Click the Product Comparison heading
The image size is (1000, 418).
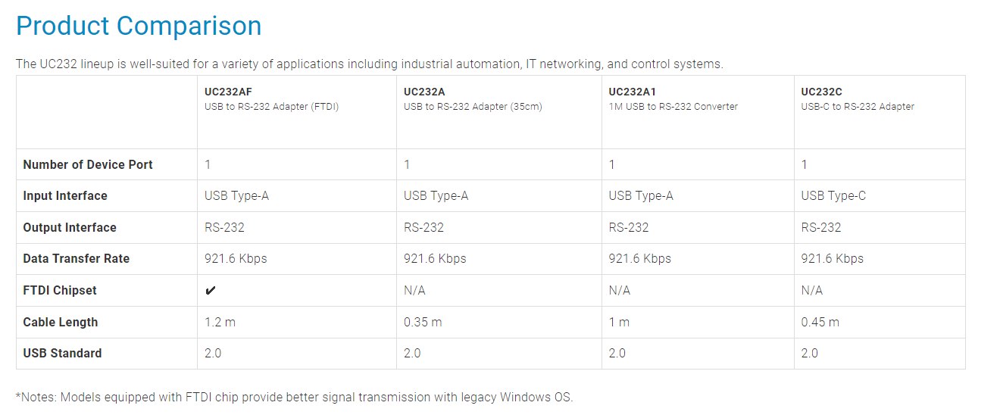click(x=139, y=27)
